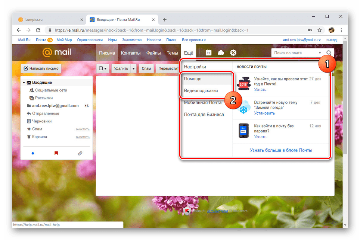This screenshot has width=360, height=240.
Task: Select Видеоподсказки menu item
Action: pyautogui.click(x=207, y=90)
